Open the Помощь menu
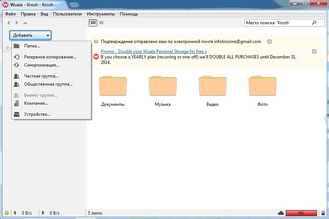The image size is (329, 219). click(x=129, y=14)
